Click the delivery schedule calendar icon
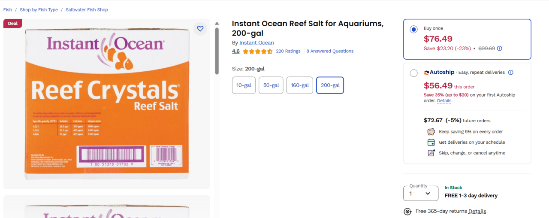 coord(431,142)
